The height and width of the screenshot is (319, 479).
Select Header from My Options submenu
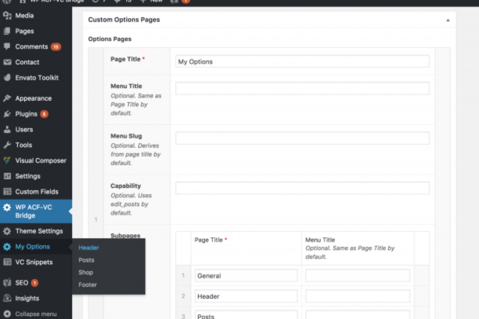point(88,247)
